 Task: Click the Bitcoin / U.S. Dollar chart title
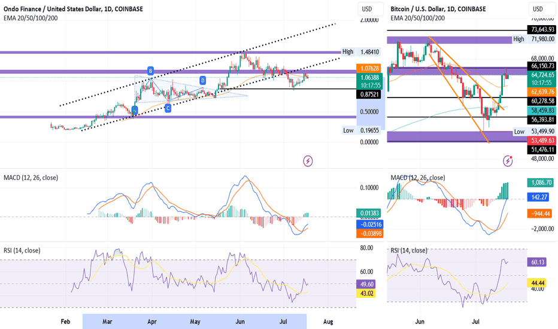(x=438, y=9)
